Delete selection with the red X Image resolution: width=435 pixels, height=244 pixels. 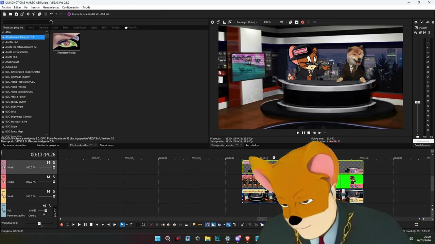click(x=151, y=224)
